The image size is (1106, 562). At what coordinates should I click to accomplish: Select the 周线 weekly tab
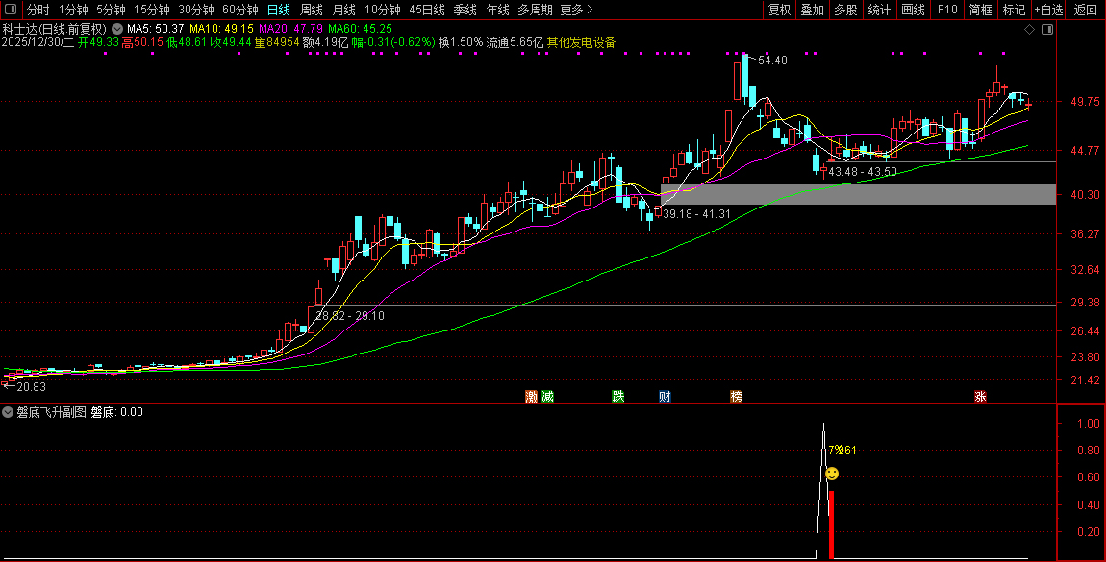(311, 10)
